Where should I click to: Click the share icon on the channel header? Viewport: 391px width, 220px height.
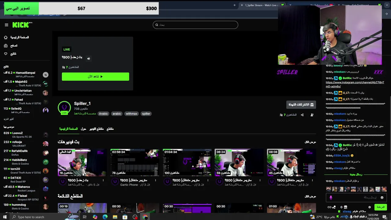tap(302, 115)
